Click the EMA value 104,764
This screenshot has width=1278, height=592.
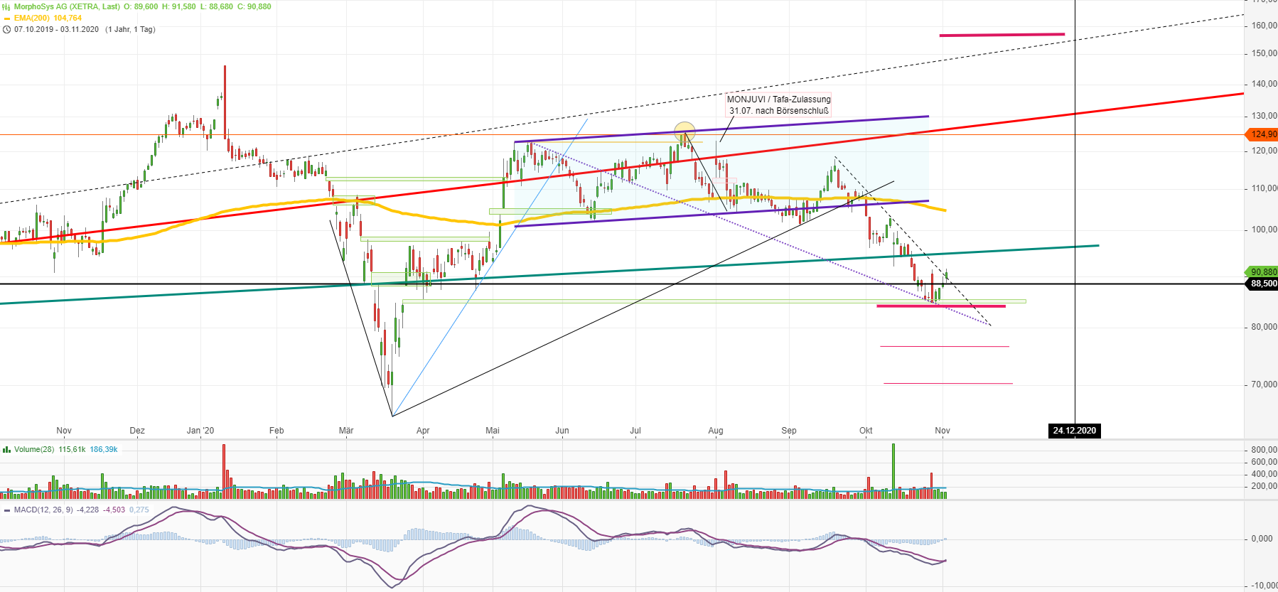pos(68,18)
